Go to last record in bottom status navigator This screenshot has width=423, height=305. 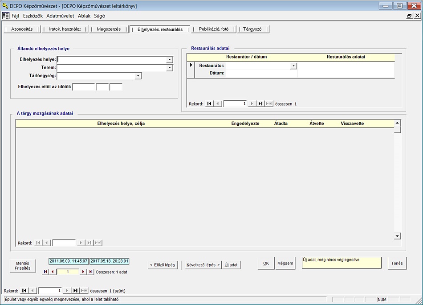[x=75, y=290]
